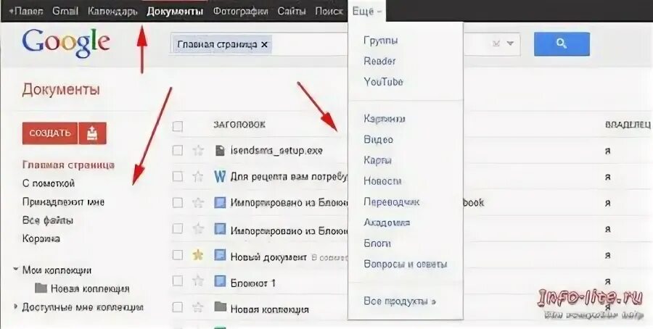
Task: Select checkbox of 'Блокнот 1' row
Action: 178,281
